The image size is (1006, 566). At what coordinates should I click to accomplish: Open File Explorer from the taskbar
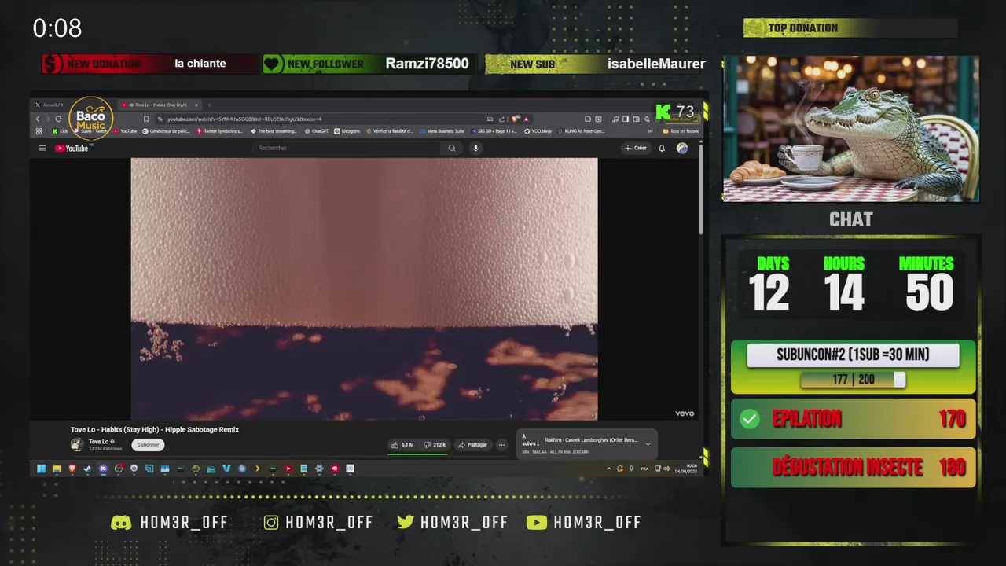[x=57, y=469]
